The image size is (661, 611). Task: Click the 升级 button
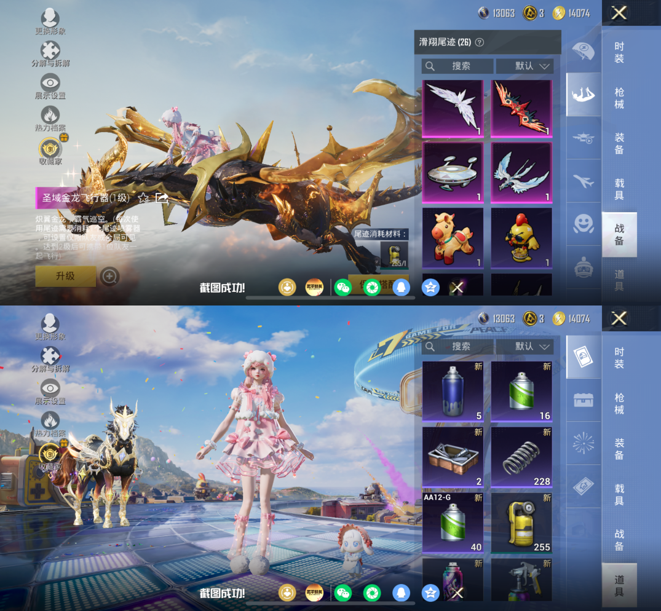click(x=65, y=276)
